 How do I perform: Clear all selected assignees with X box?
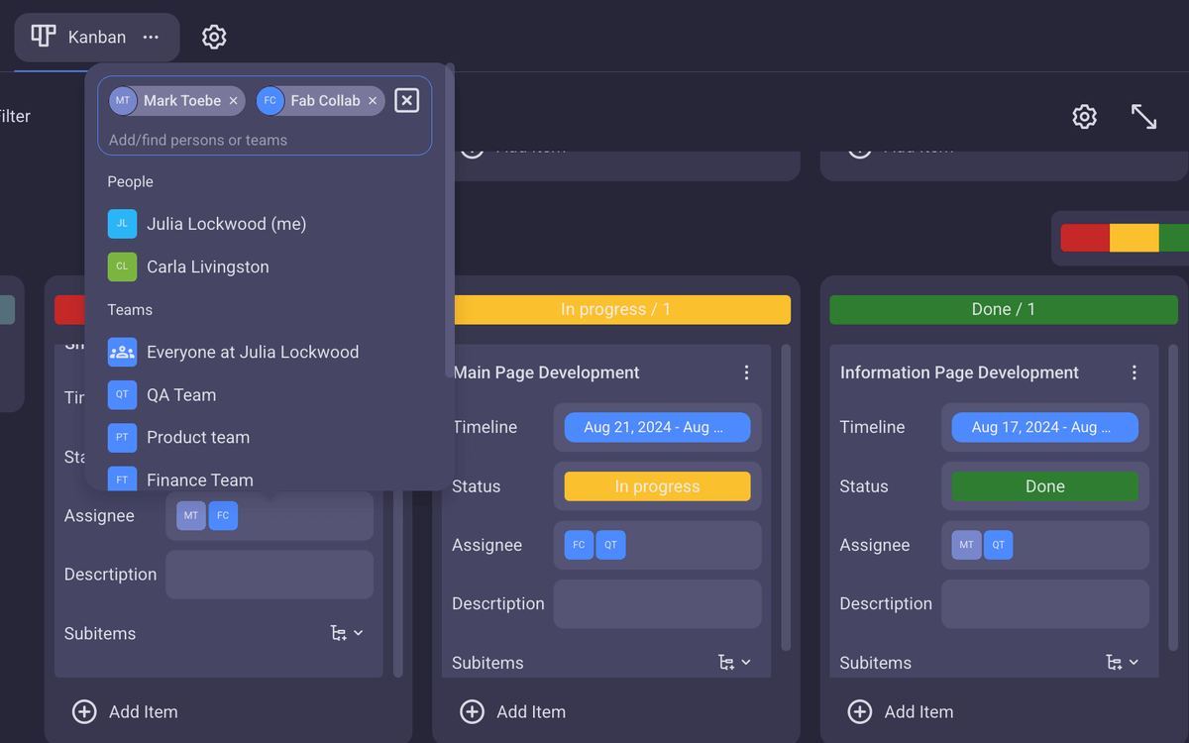pyautogui.click(x=406, y=100)
